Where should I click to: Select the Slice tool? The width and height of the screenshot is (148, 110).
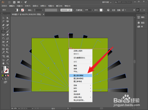click(x=7, y=60)
